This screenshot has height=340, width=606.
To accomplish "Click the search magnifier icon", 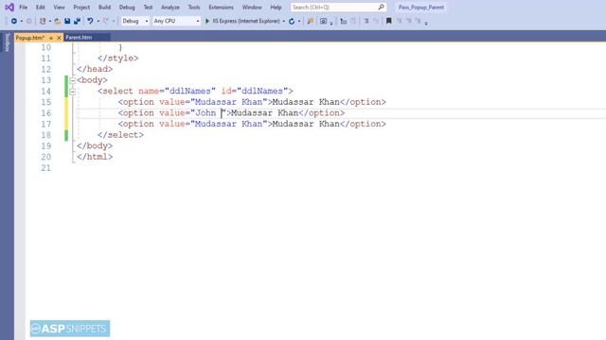I will 381,7.
